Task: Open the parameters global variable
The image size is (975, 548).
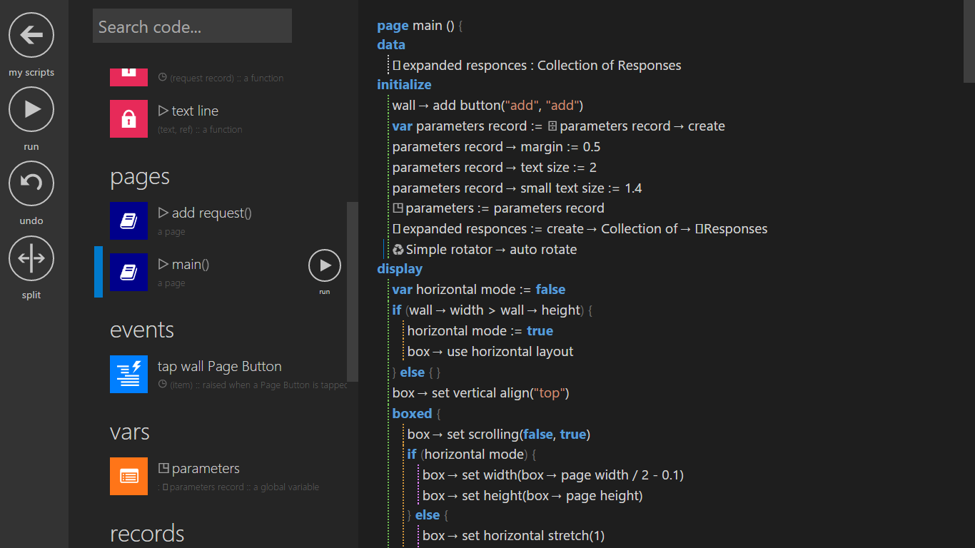Action: pos(198,468)
